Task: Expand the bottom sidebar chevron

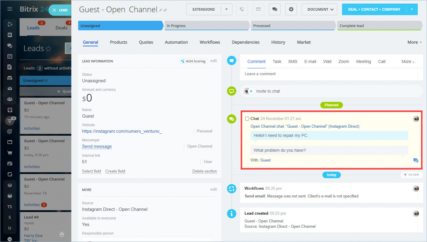Action: click(x=10, y=239)
